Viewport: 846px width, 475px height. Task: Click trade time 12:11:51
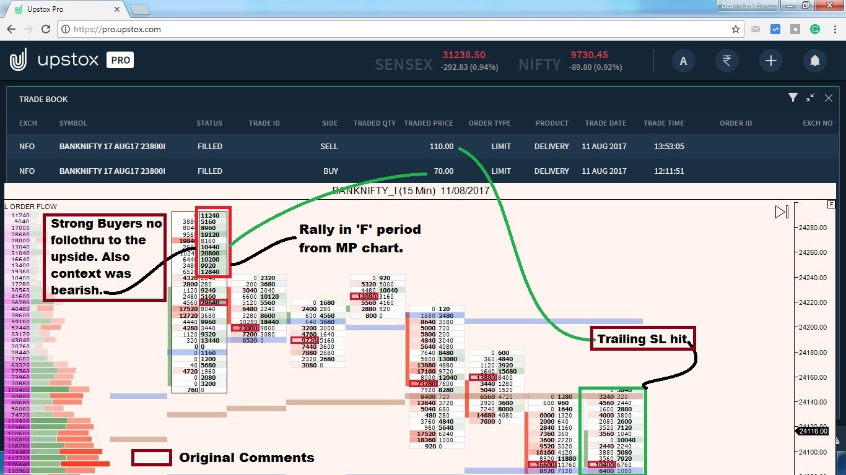pyautogui.click(x=669, y=171)
